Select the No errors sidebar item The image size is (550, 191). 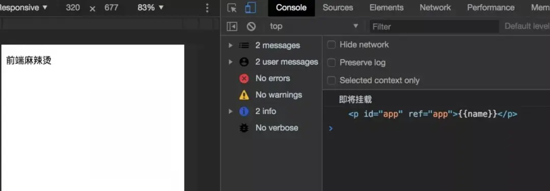[x=272, y=78]
